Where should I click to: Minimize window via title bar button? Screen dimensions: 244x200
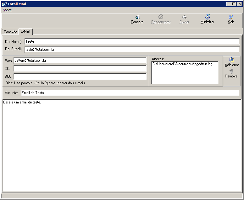pos(229,4)
